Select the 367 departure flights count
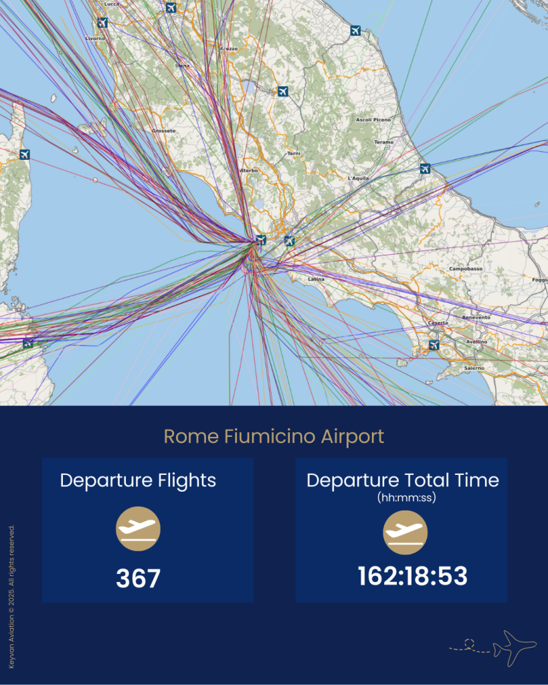This screenshot has width=548, height=685. point(138,579)
